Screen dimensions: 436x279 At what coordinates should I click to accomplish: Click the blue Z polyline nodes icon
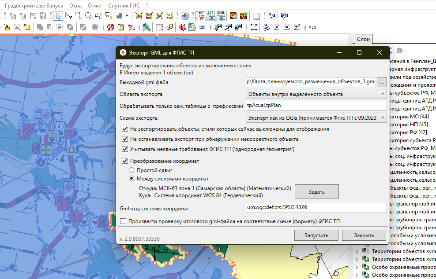click(x=254, y=27)
